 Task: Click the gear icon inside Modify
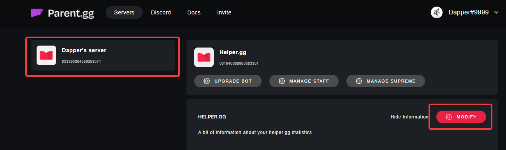coord(449,117)
